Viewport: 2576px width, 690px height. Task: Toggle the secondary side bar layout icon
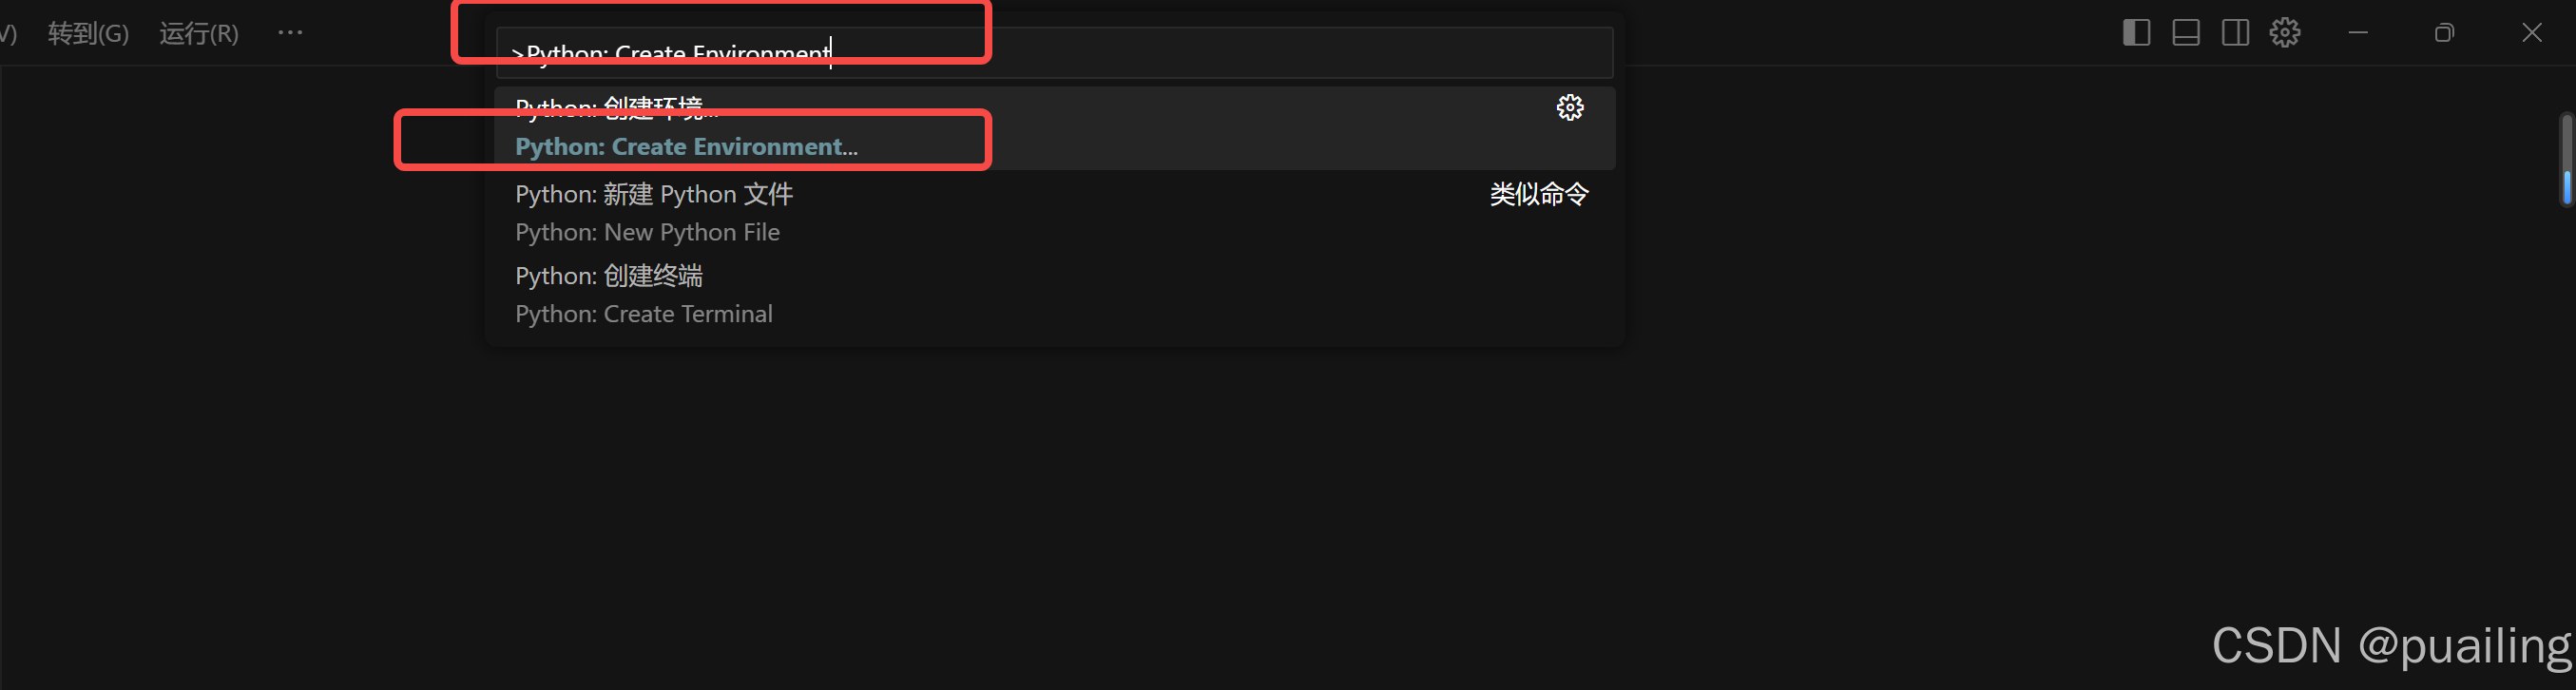point(2235,33)
